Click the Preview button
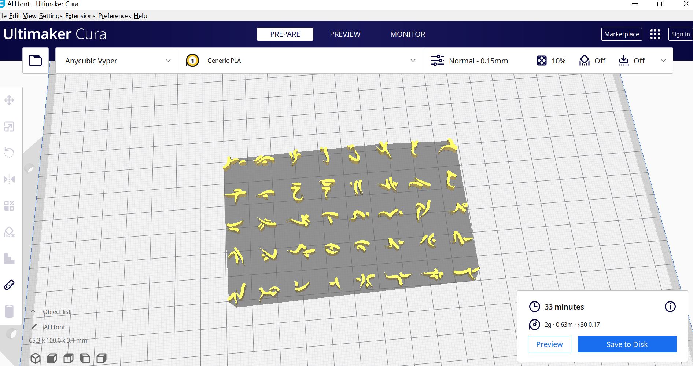This screenshot has width=693, height=366. pyautogui.click(x=549, y=344)
